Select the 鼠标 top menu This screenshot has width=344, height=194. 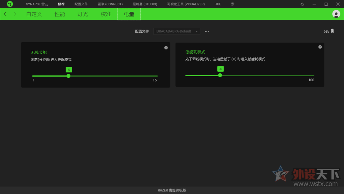pos(61,4)
